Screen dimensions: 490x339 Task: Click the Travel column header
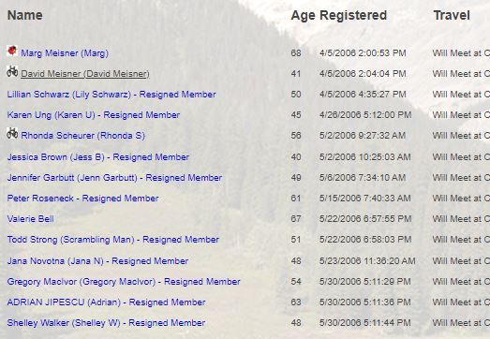pos(452,15)
